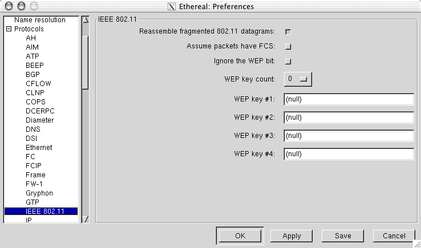Click the protocol list scrollbar thumb
Screen dimensions: 421x248
point(86,62)
